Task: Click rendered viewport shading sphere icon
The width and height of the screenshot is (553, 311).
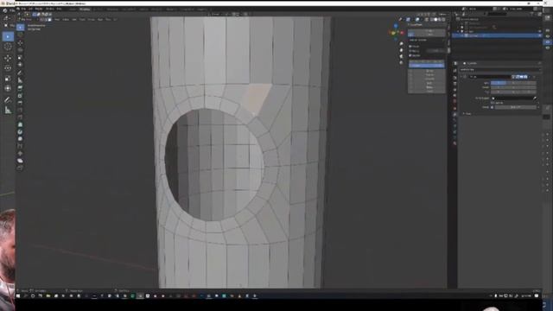Action: pyautogui.click(x=443, y=20)
